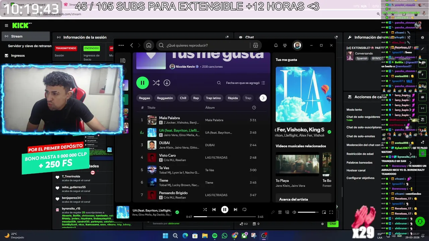
Task: Enter Spotify fullscreen mode
Action: (x=331, y=212)
